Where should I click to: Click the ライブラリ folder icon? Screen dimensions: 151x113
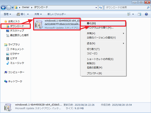tap(6, 45)
